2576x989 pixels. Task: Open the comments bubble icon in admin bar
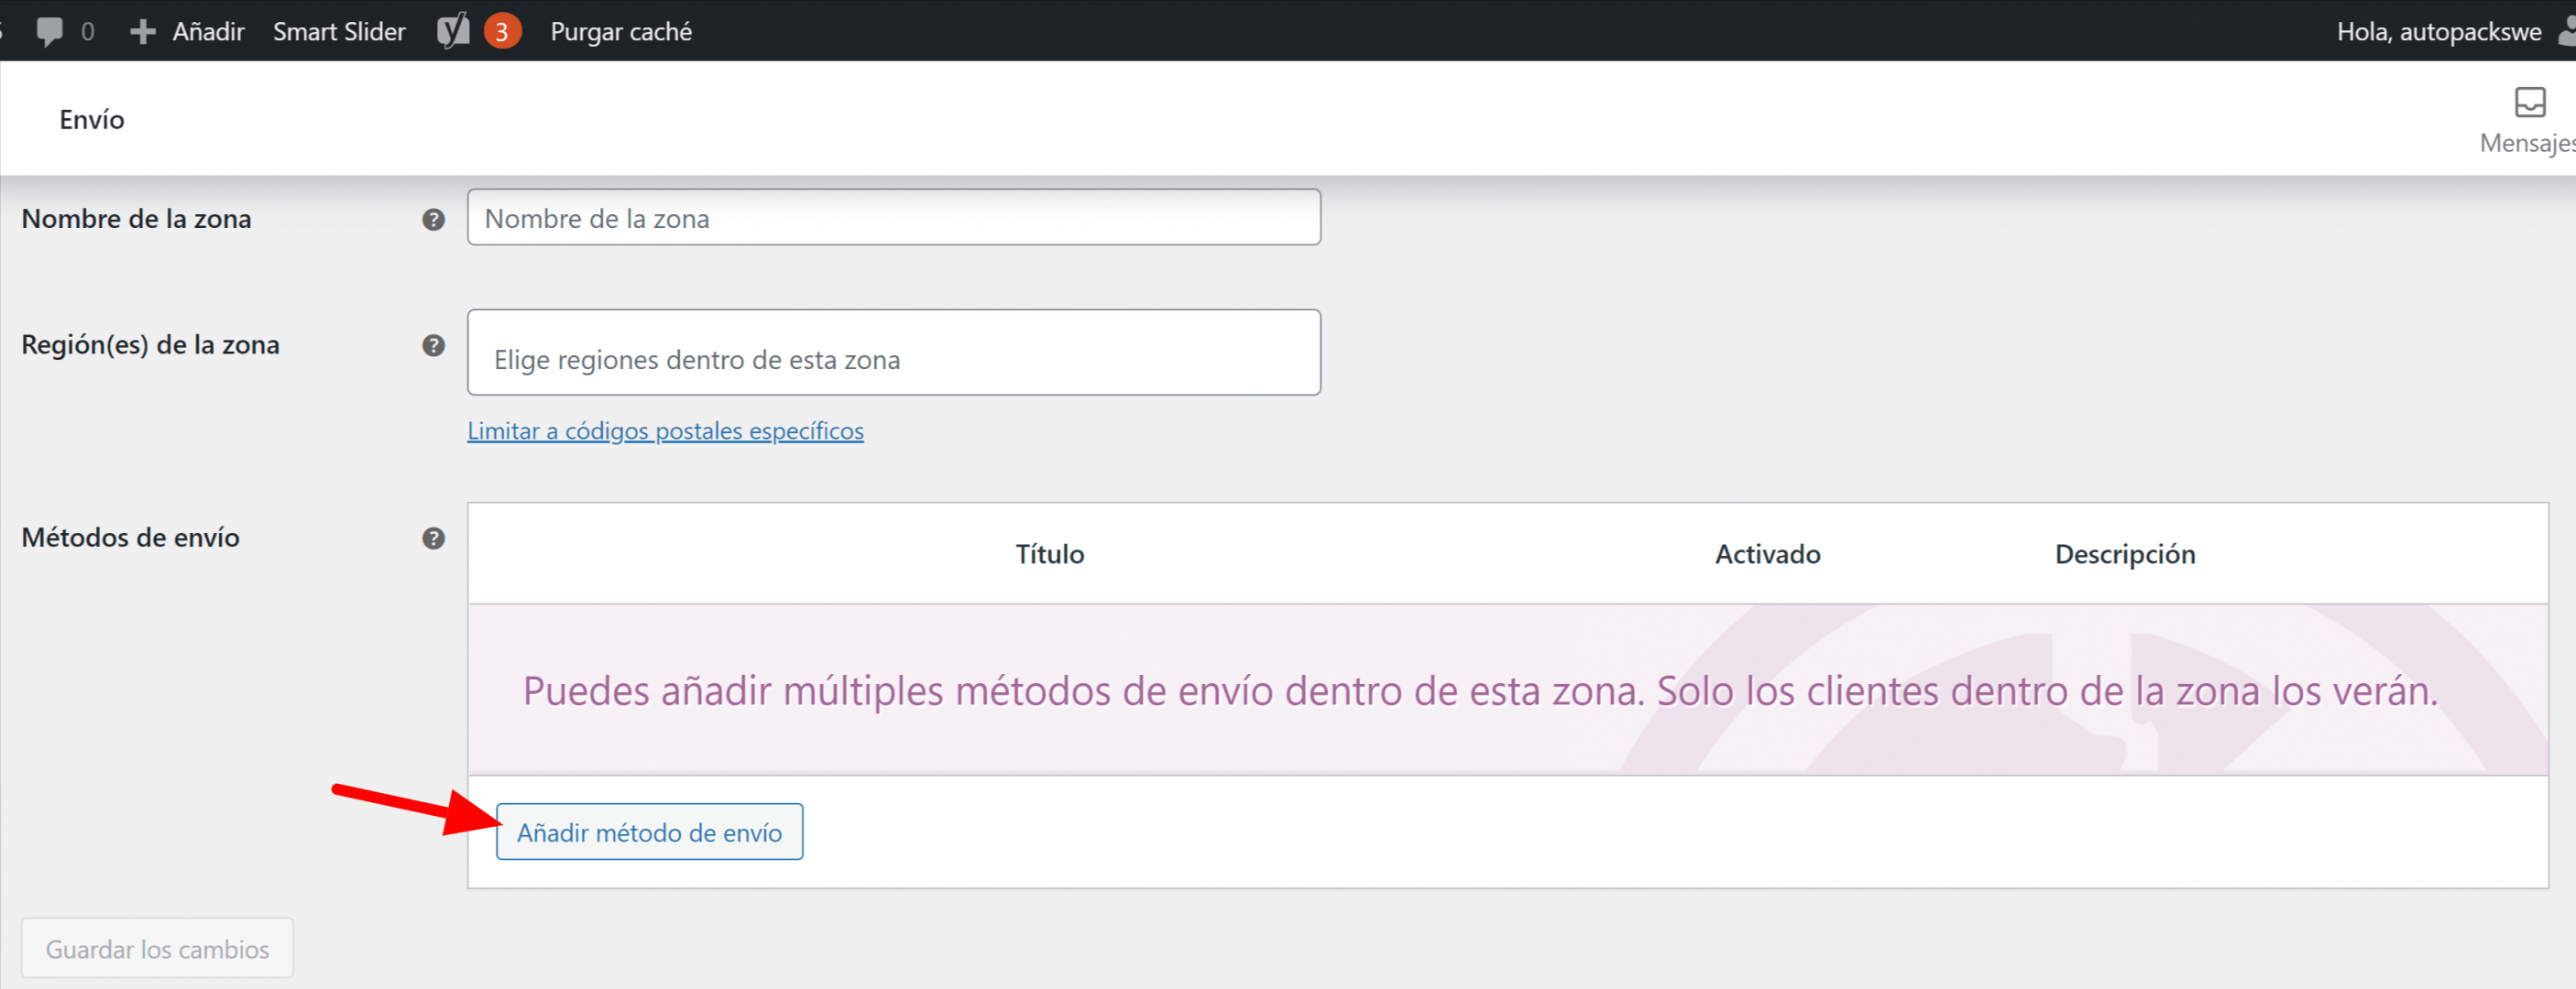49,31
